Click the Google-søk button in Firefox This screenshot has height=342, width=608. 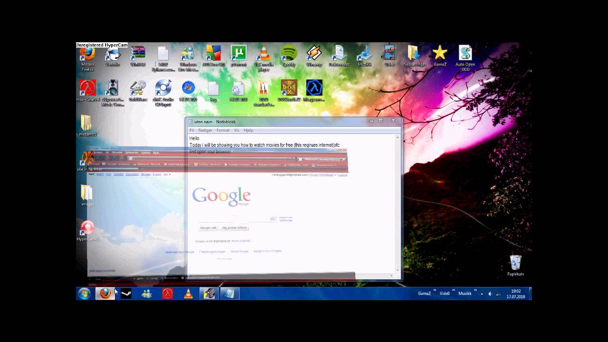pyautogui.click(x=208, y=228)
